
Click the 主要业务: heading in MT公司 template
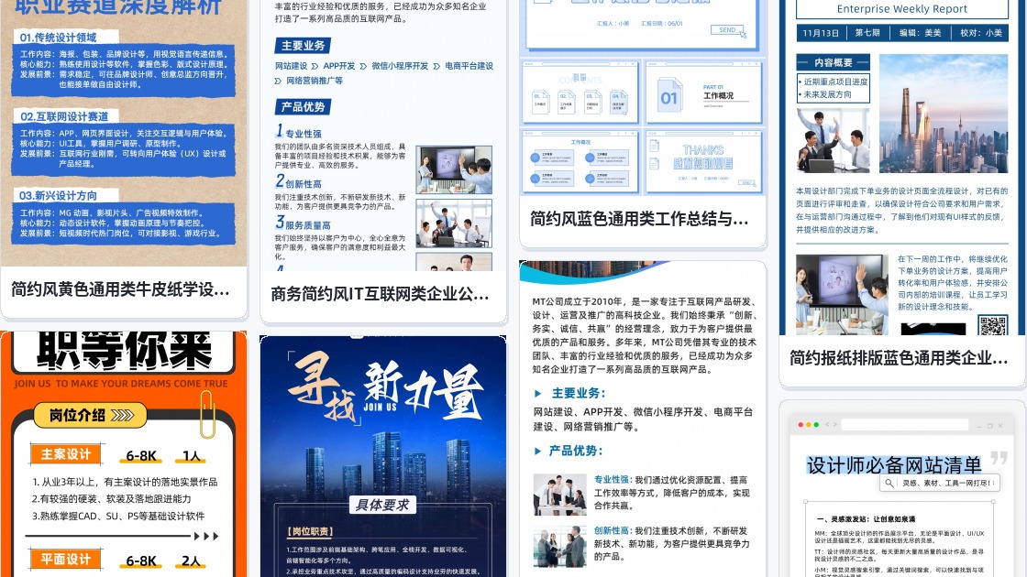(579, 393)
